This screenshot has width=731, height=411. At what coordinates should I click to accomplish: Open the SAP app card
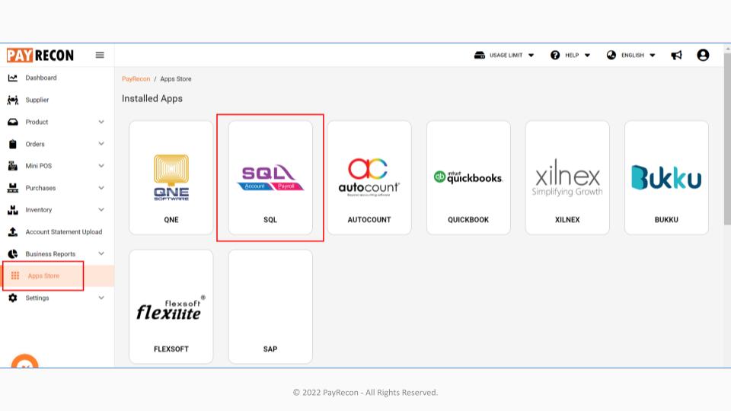pos(270,307)
